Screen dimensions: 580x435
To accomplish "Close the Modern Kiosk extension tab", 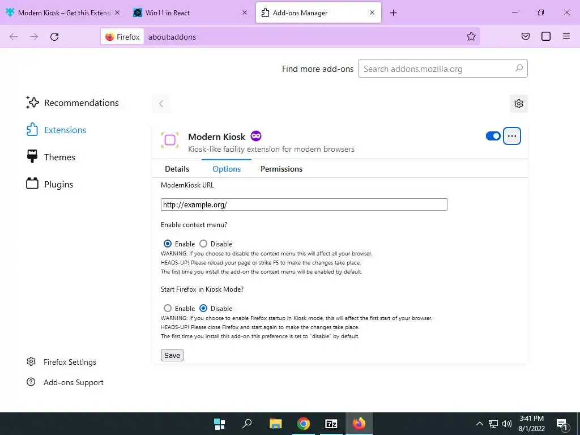I will [x=117, y=12].
